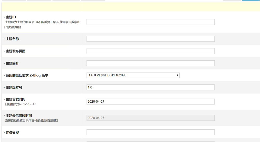This screenshot has height=142, width=260.
Task: Focus the 主题名称 text box
Action: click(x=150, y=39)
